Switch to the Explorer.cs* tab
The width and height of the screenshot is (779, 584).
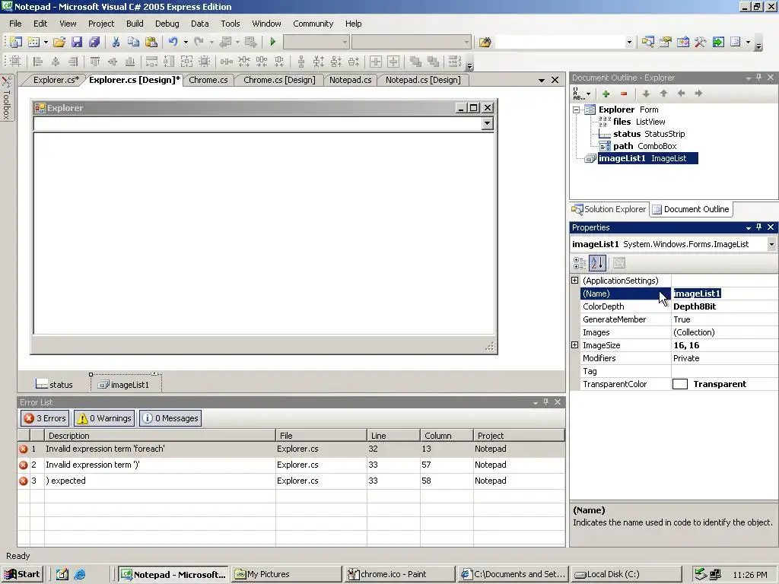[x=56, y=80]
